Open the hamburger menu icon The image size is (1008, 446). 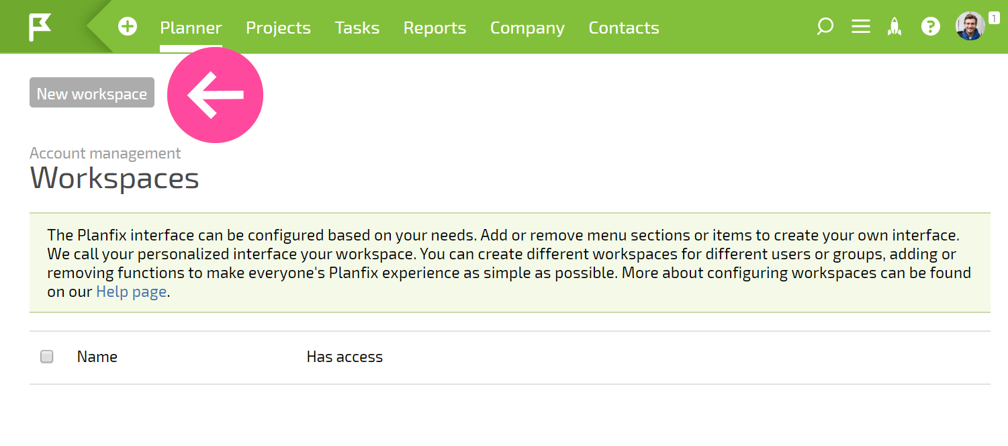pyautogui.click(x=860, y=27)
